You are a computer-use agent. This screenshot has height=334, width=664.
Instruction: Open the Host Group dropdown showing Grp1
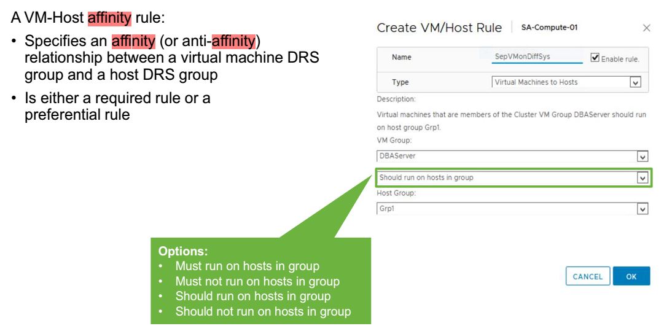[512, 209]
